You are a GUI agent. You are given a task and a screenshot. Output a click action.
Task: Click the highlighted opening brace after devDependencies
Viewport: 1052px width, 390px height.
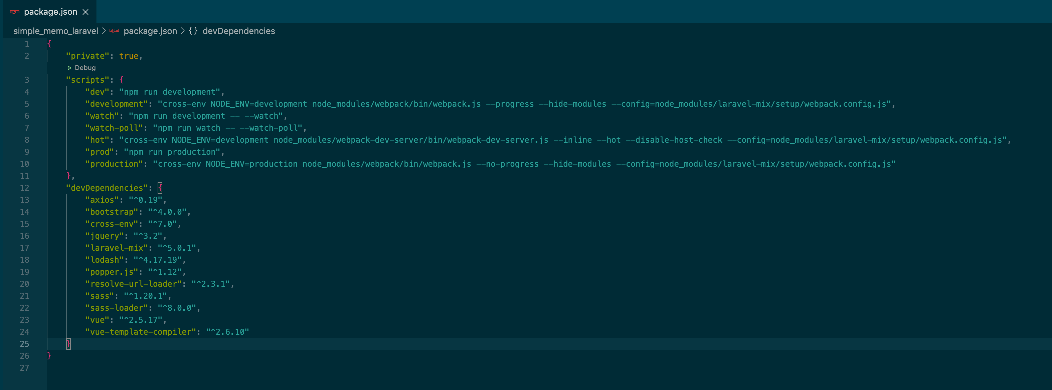click(x=160, y=188)
